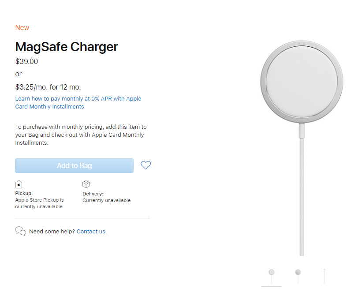Open the Apple Card Monthly Installments link
Viewport: 358px width, 300px height.
78,102
